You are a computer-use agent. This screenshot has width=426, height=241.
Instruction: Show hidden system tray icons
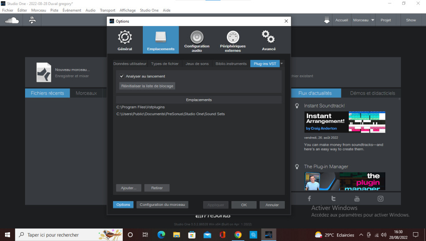[361, 235]
